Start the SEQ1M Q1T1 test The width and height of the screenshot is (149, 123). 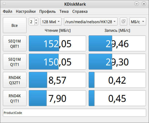coord(15,62)
